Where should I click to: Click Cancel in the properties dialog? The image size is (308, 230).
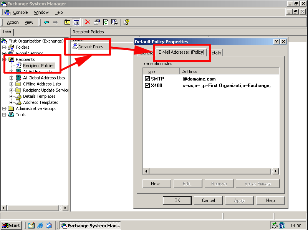[x=208, y=200]
